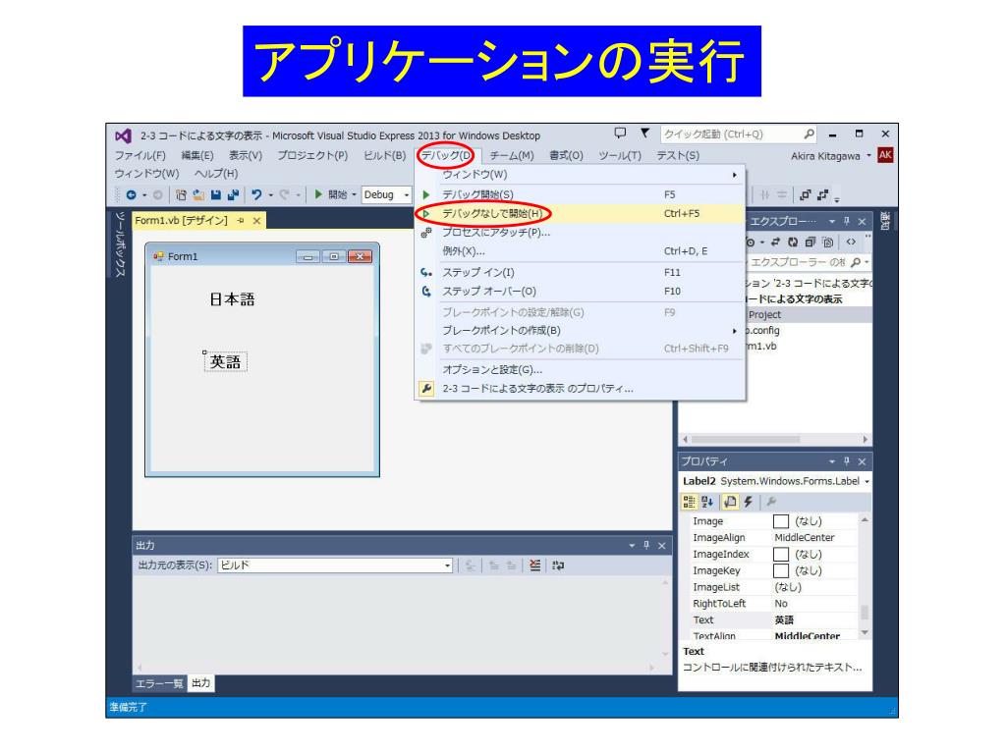Open the チーム(M) menu
The image size is (1006, 754).
click(x=511, y=156)
